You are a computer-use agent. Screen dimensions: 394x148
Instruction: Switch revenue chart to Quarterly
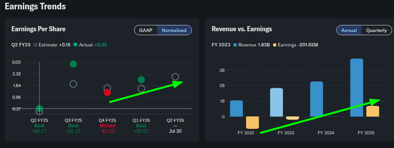click(376, 30)
